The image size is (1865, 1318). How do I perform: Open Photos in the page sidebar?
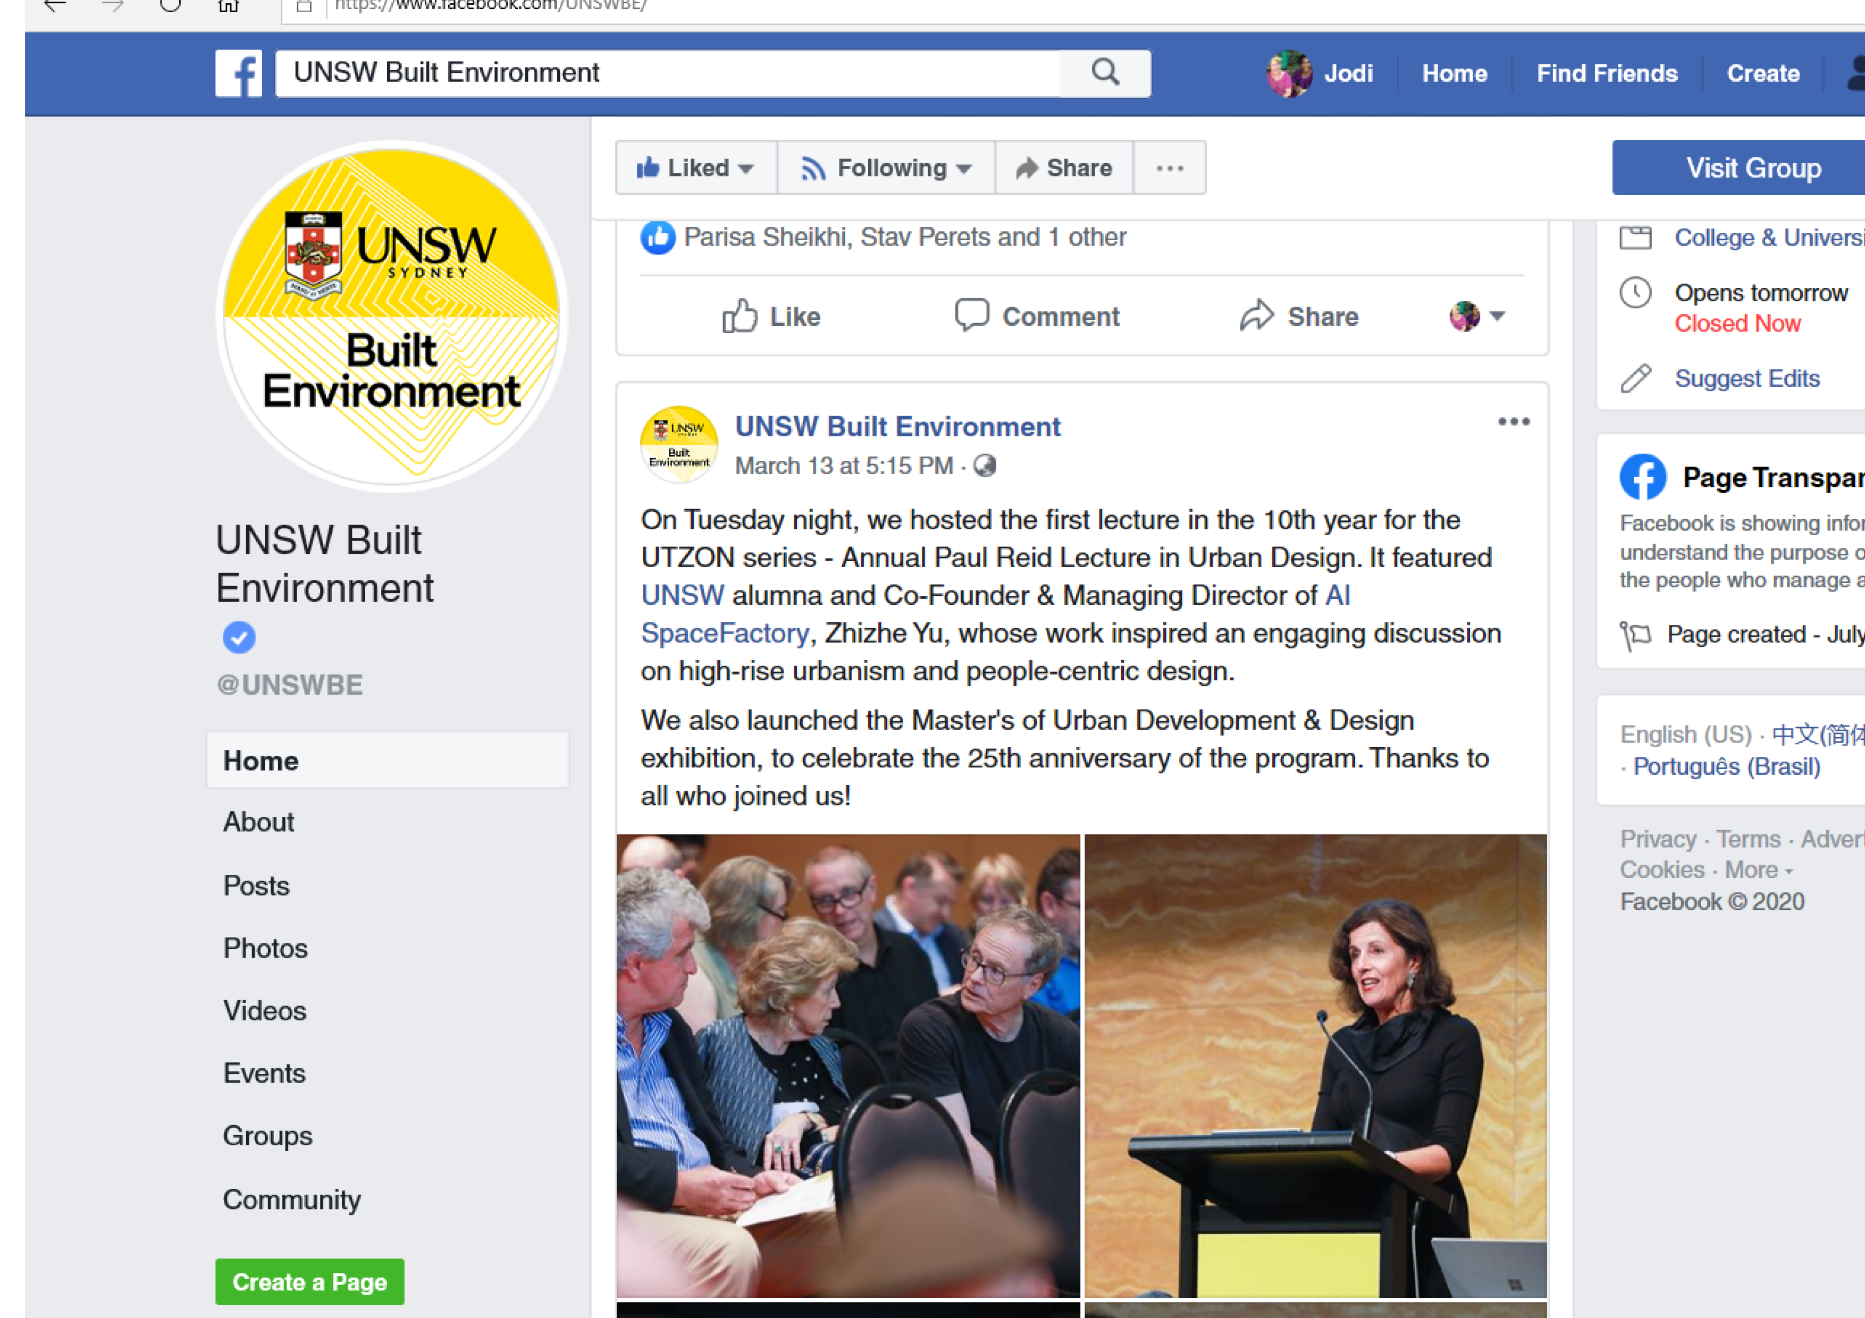pos(266,948)
